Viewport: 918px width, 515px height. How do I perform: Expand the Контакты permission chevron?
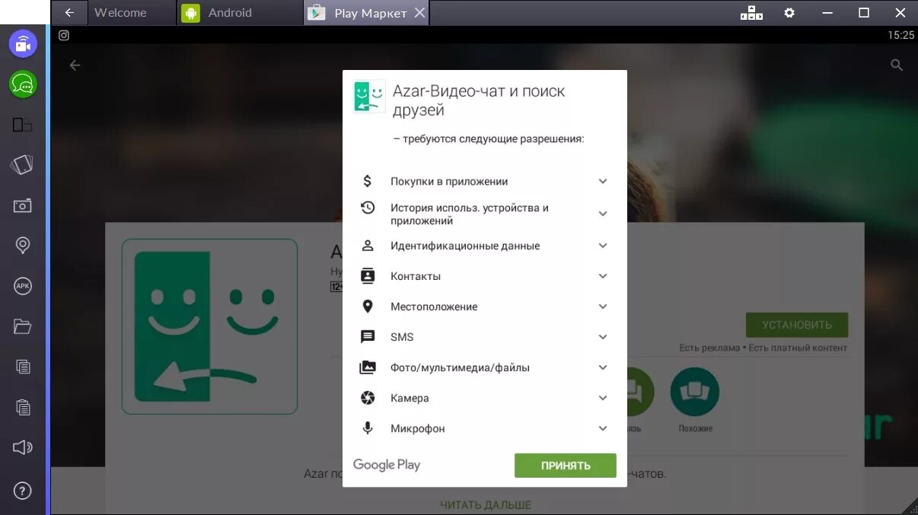[603, 276]
